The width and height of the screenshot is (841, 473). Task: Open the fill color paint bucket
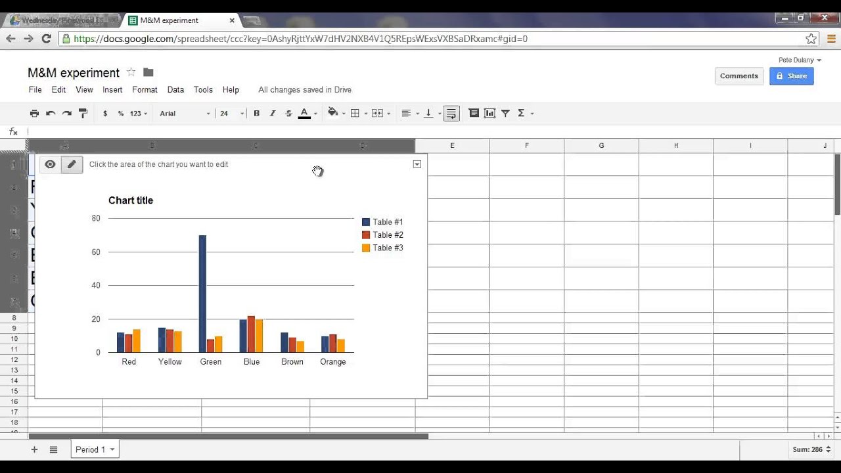(336, 113)
